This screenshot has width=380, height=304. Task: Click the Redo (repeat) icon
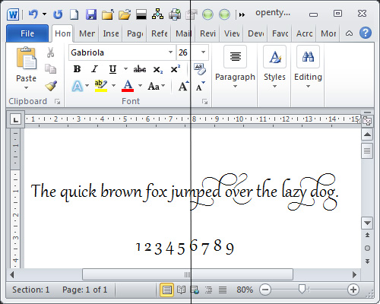pyautogui.click(x=58, y=14)
